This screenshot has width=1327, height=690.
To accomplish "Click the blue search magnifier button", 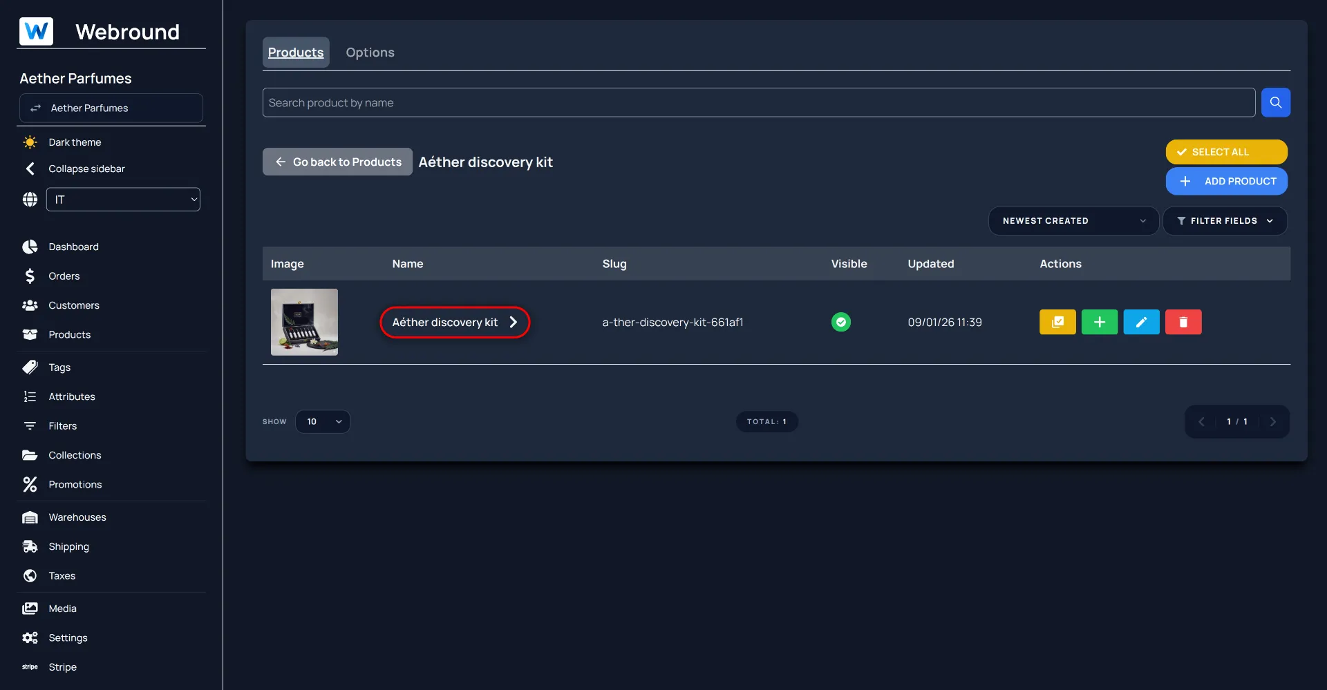I will click(1275, 102).
